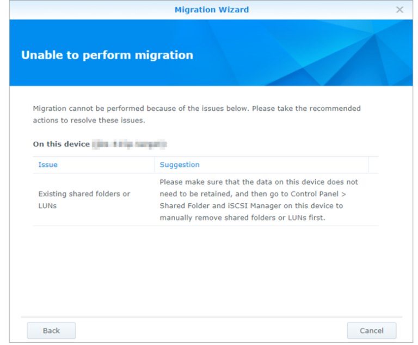Click the Migration Wizard title bar text

(x=211, y=10)
